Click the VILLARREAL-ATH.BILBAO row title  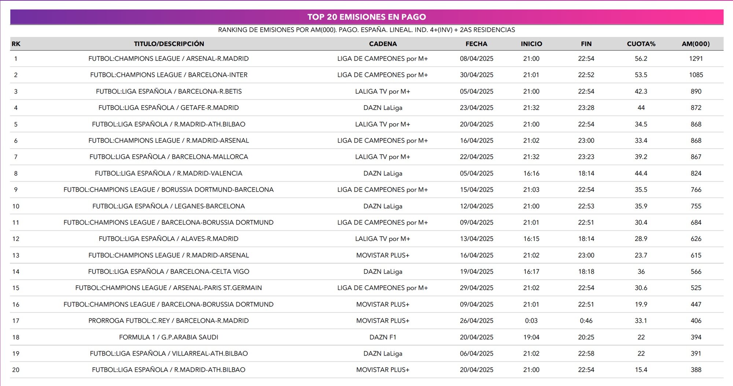pos(169,354)
